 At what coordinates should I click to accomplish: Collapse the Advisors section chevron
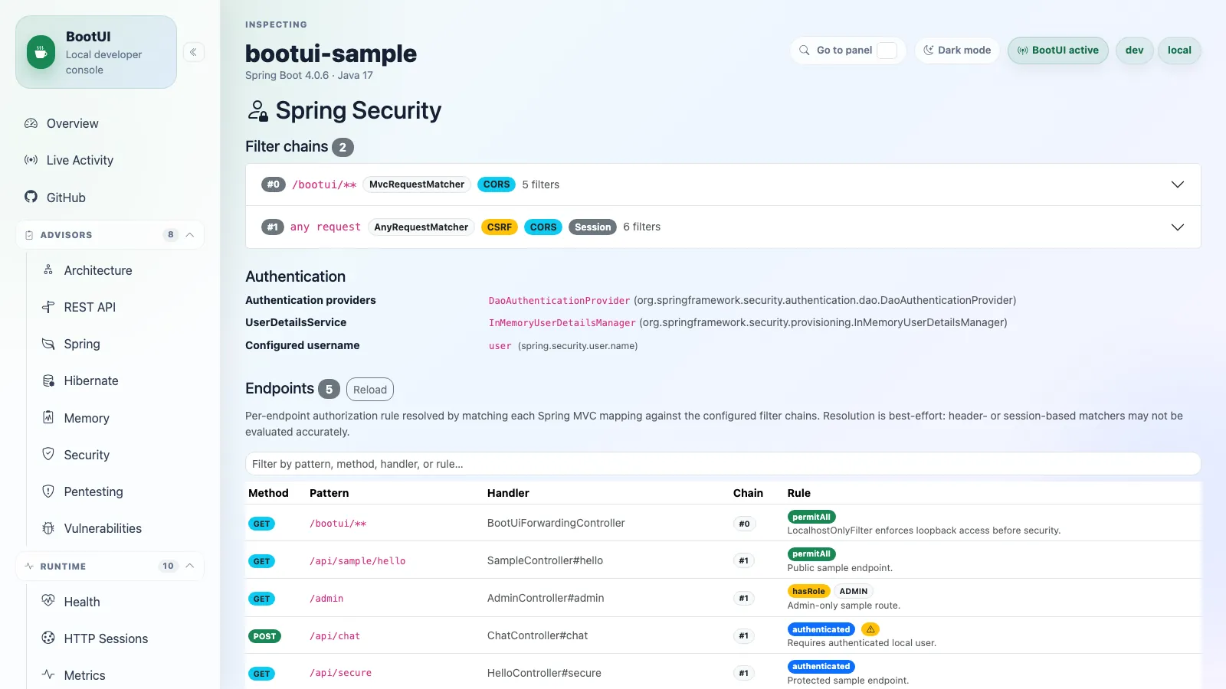tap(190, 235)
